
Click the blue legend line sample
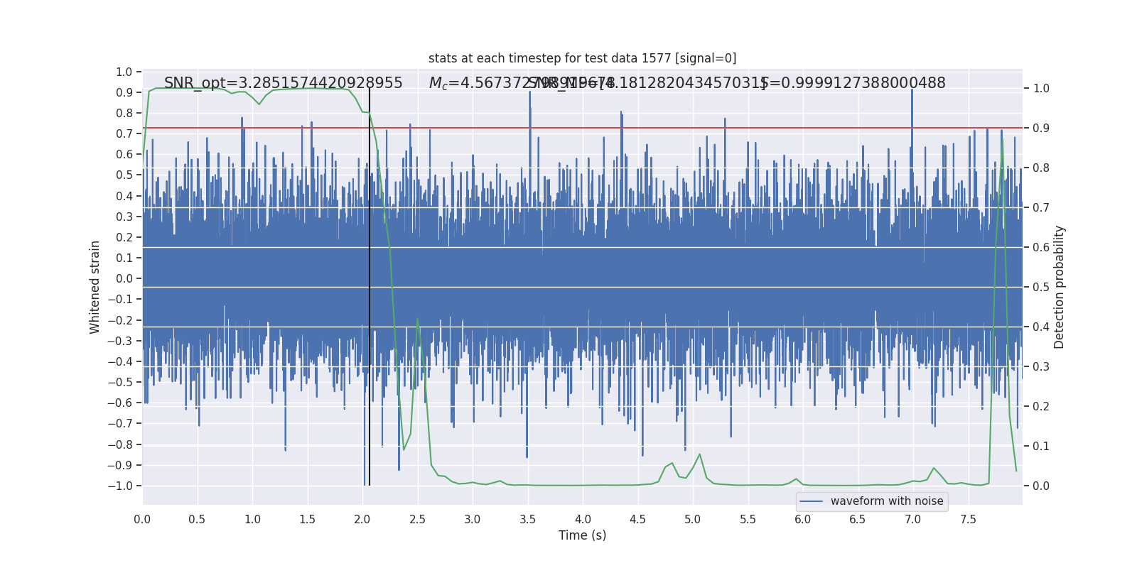[x=812, y=501]
